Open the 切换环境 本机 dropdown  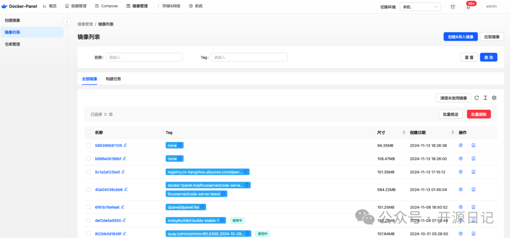420,7
